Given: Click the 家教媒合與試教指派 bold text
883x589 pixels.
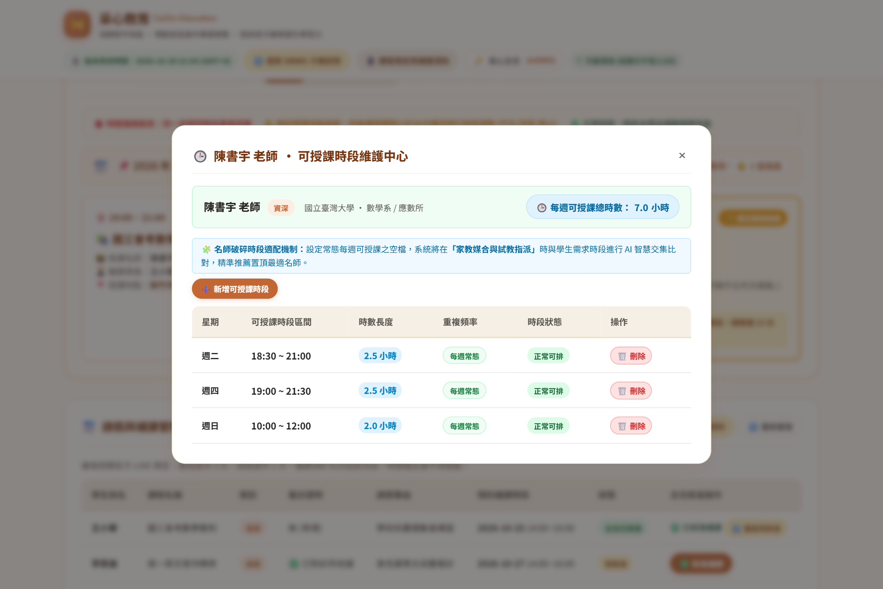Looking at the screenshot, I should click(493, 249).
